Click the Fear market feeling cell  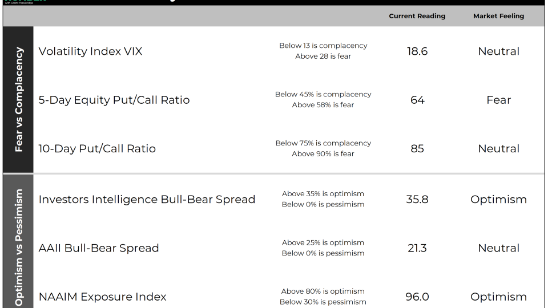coord(498,100)
